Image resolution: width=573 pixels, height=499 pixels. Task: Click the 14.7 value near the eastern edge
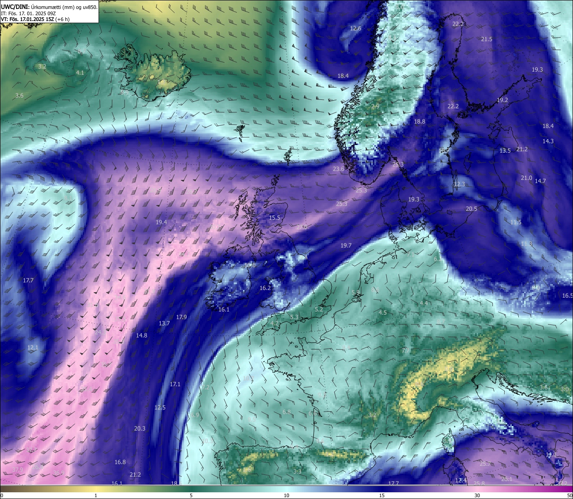point(540,181)
